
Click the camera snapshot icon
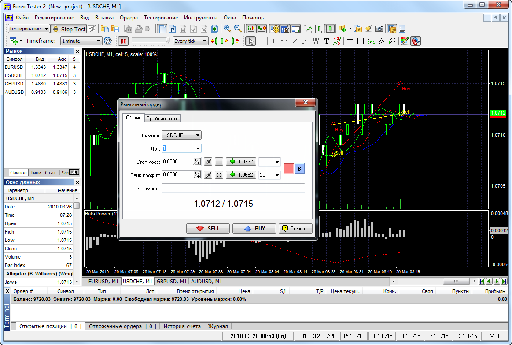pyautogui.click(x=379, y=29)
